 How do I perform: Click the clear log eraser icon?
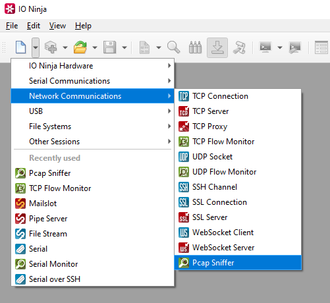point(239,47)
